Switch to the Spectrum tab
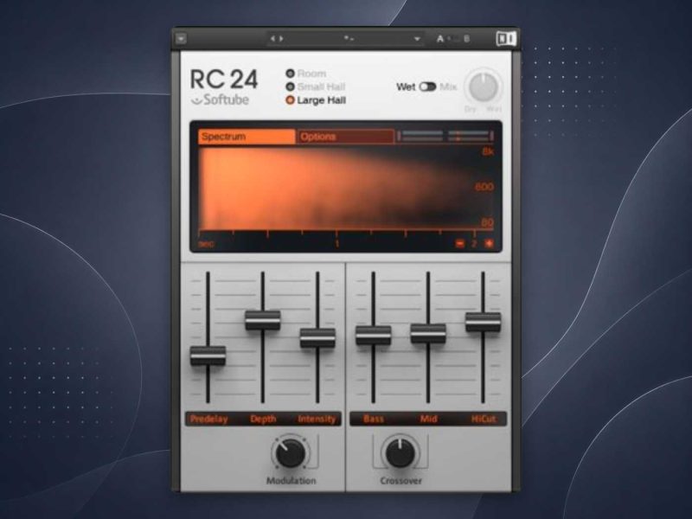Screen dimensions: 692x519 pyautogui.click(x=247, y=137)
